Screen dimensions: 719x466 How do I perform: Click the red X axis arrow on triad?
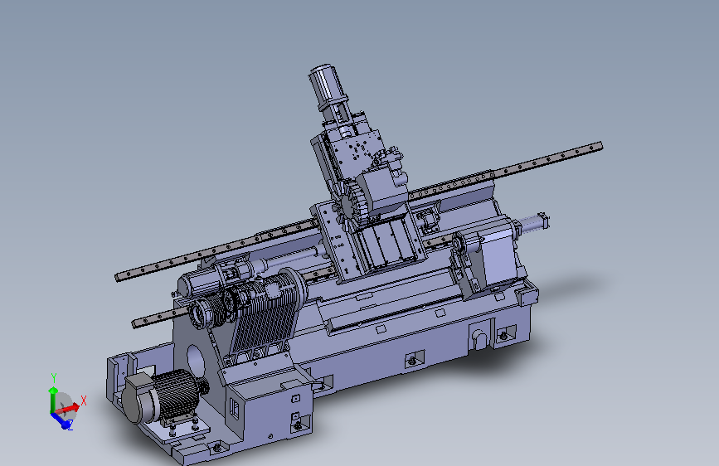pyautogui.click(x=68, y=408)
